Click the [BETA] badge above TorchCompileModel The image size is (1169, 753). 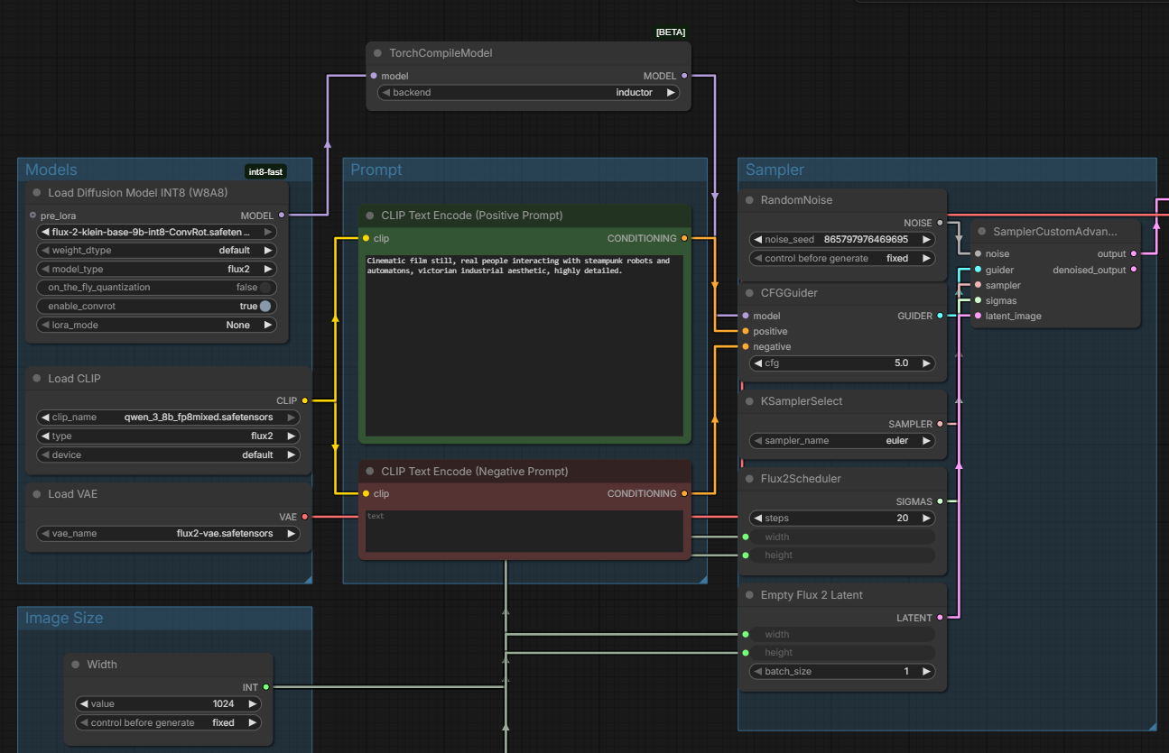click(x=670, y=32)
